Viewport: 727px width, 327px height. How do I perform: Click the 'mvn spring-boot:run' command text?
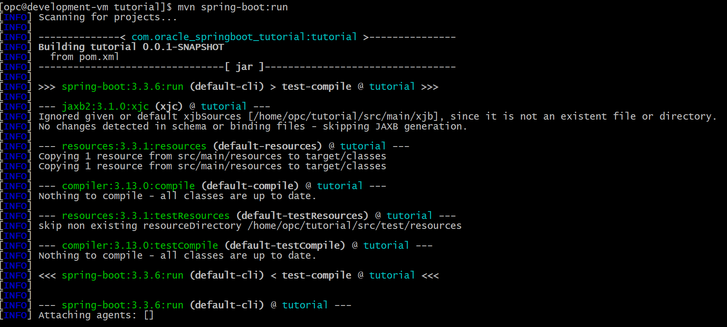[233, 7]
